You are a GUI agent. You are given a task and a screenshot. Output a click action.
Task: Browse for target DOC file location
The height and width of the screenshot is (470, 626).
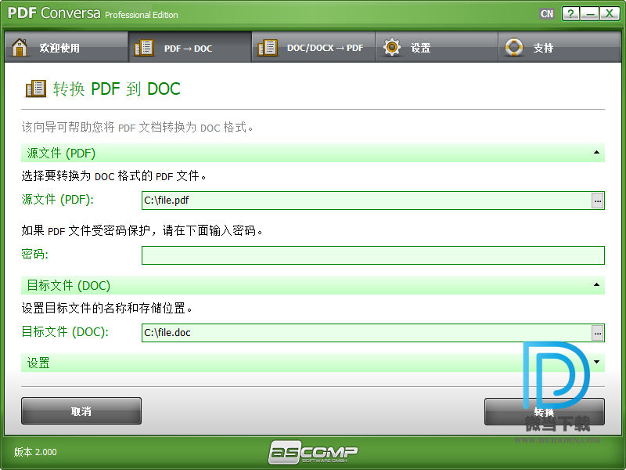597,333
